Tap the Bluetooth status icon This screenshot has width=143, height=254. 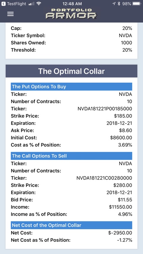coord(119,4)
